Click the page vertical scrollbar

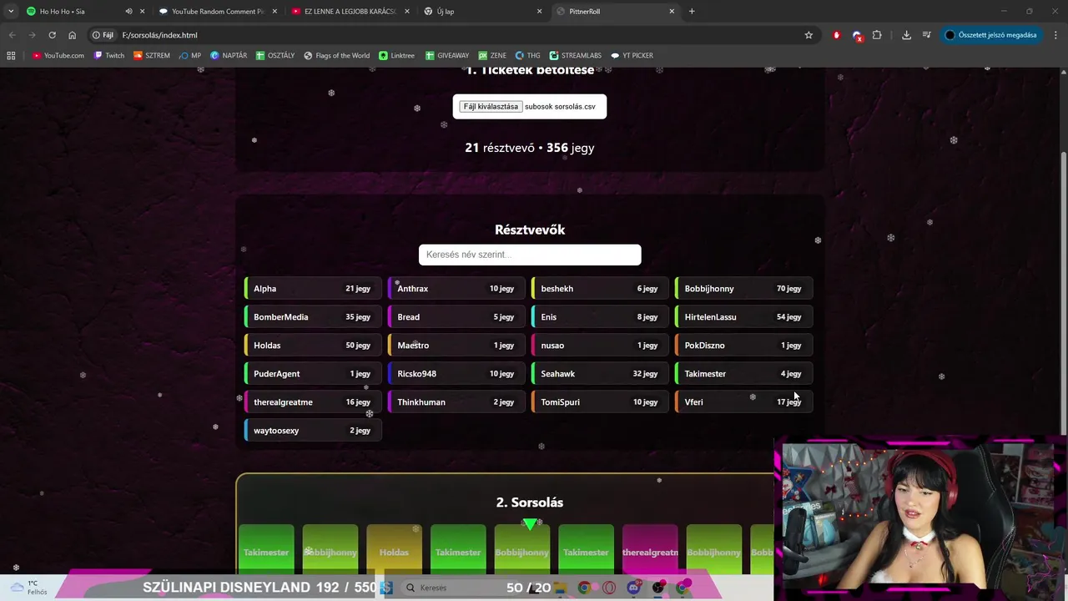click(x=1063, y=292)
